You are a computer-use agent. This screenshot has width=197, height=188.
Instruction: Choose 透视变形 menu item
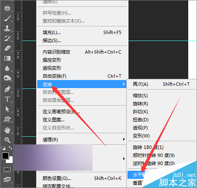[82, 68]
